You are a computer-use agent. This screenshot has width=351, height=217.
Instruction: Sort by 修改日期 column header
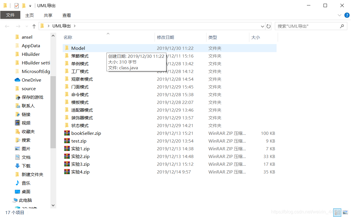coord(165,37)
